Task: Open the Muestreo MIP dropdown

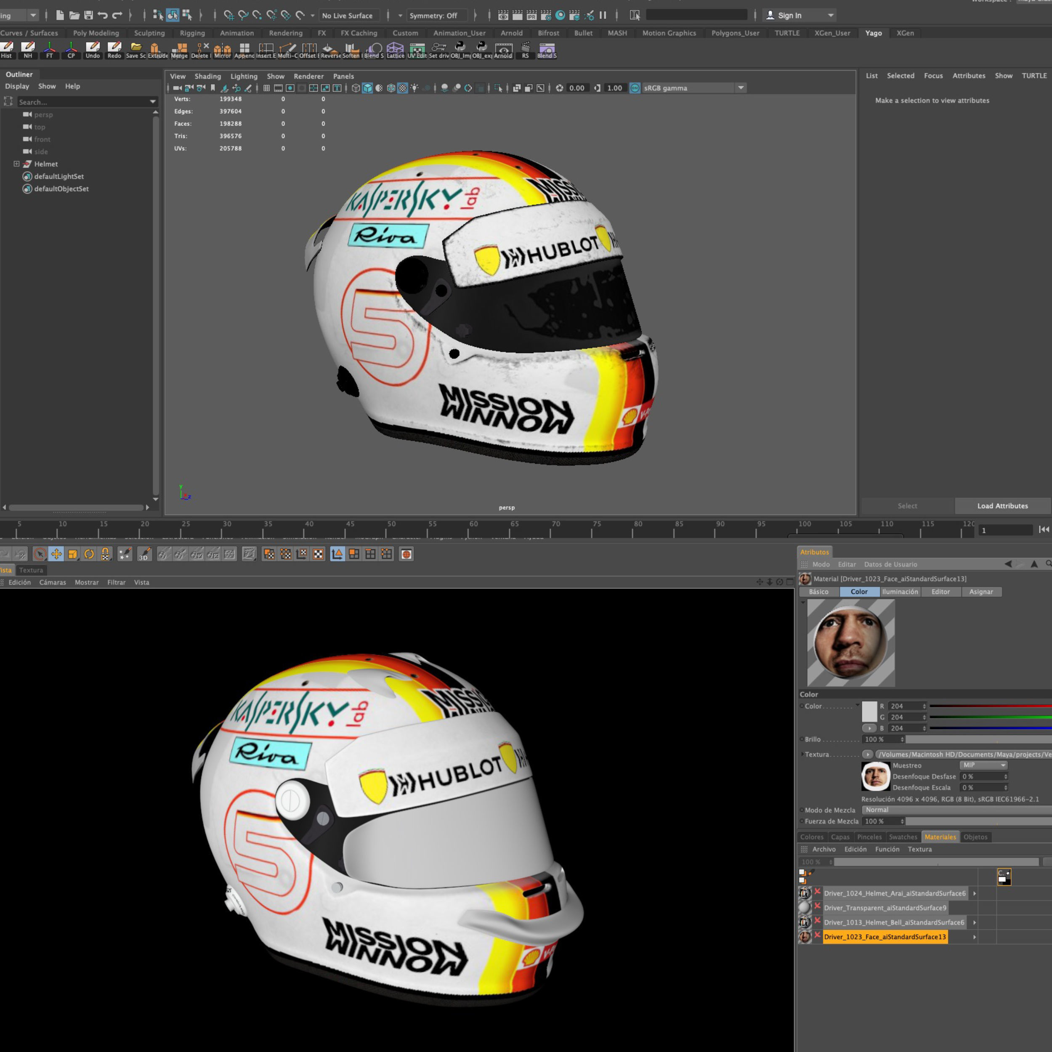Action: (x=983, y=765)
